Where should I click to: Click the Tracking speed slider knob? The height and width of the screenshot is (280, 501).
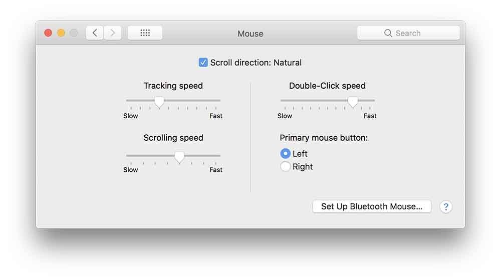[x=159, y=102]
